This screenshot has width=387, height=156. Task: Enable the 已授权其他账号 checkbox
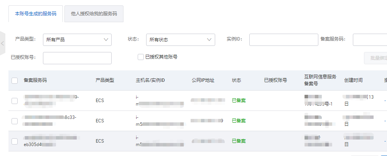point(141,57)
